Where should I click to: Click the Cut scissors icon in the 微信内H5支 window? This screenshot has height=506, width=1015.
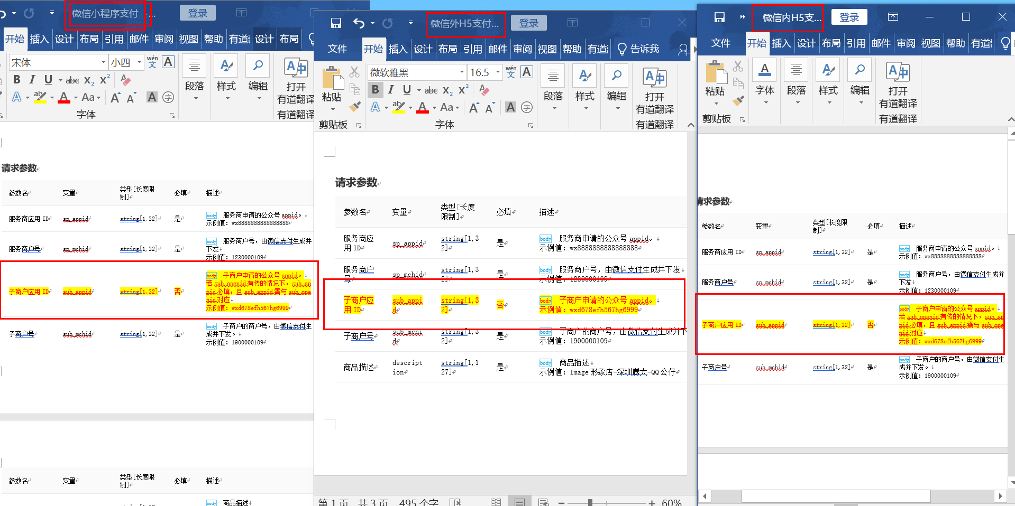click(738, 66)
